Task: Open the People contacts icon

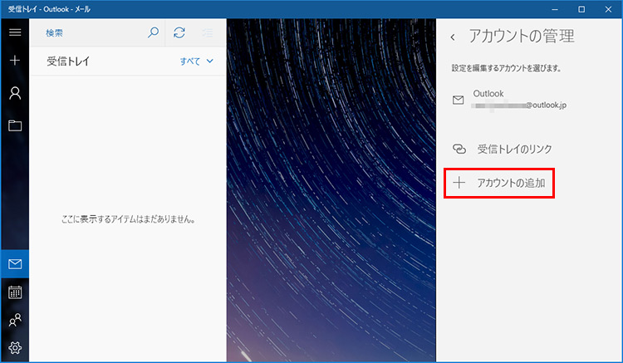Action: (14, 320)
